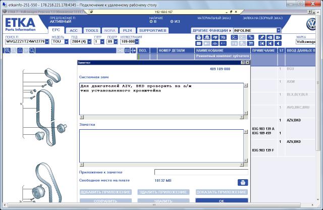Select the НАЛИЧИЕ 'ИЗ' radio option

172,21
